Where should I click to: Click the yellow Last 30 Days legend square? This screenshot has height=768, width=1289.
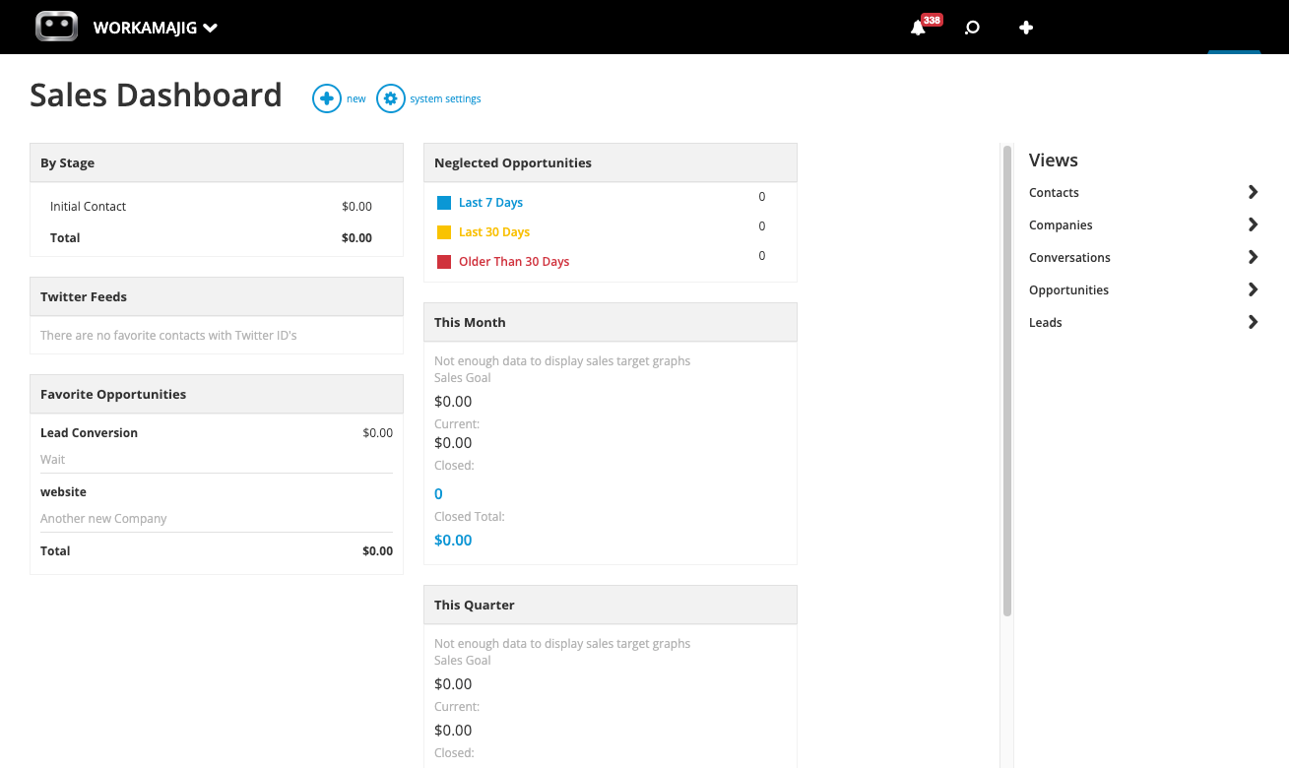[x=443, y=230]
